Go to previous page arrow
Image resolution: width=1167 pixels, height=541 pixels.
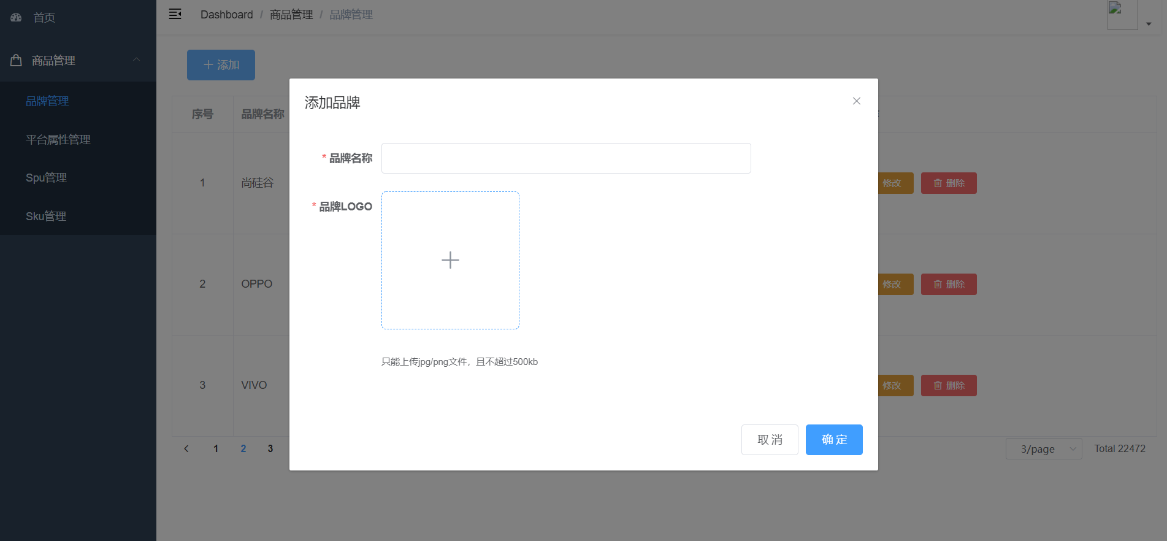186,448
